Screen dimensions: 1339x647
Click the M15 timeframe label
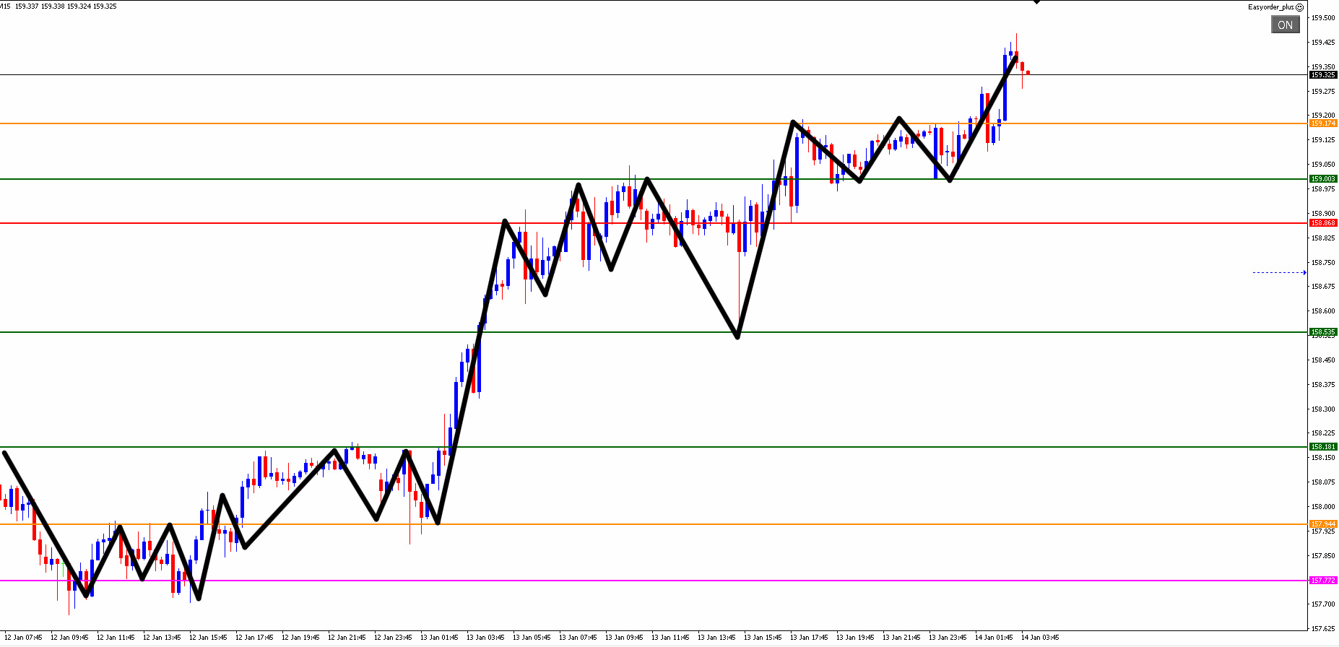coord(5,6)
